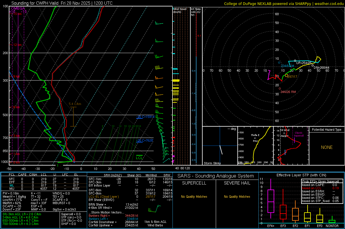
Task: Select the EFF parcel row
Action: coord(44,182)
